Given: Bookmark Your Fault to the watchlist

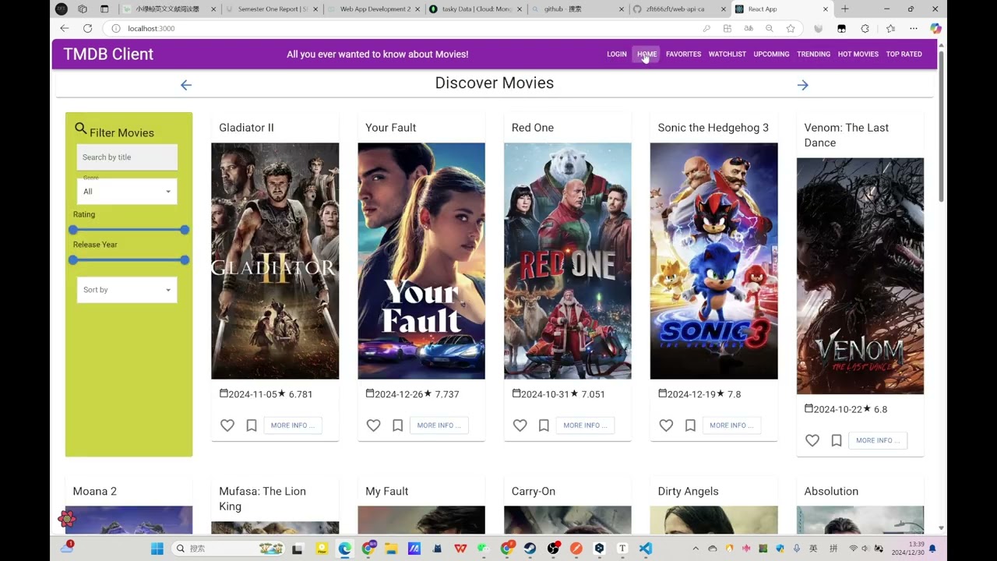Looking at the screenshot, I should pyautogui.click(x=398, y=425).
